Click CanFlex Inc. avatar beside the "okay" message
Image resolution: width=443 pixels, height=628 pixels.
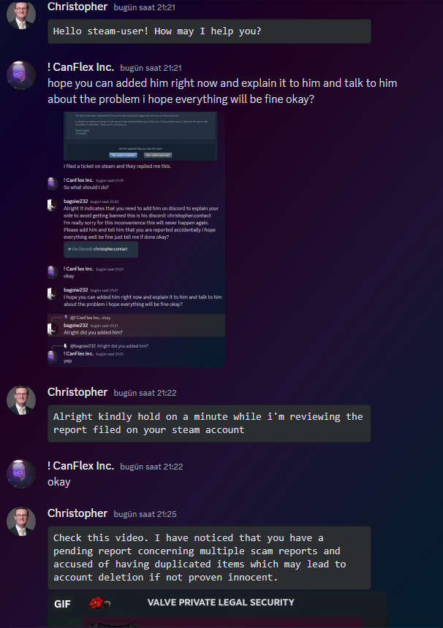(x=21, y=474)
